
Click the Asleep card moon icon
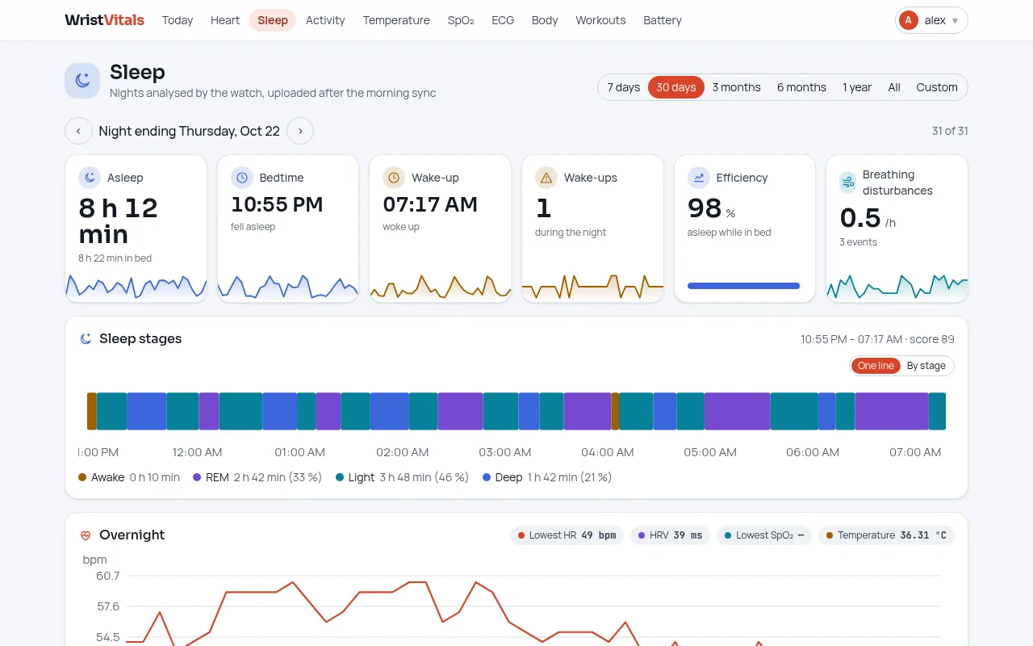pos(90,178)
